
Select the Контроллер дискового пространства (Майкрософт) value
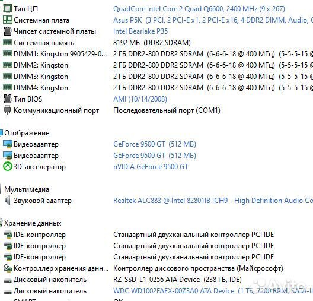click(x=198, y=268)
